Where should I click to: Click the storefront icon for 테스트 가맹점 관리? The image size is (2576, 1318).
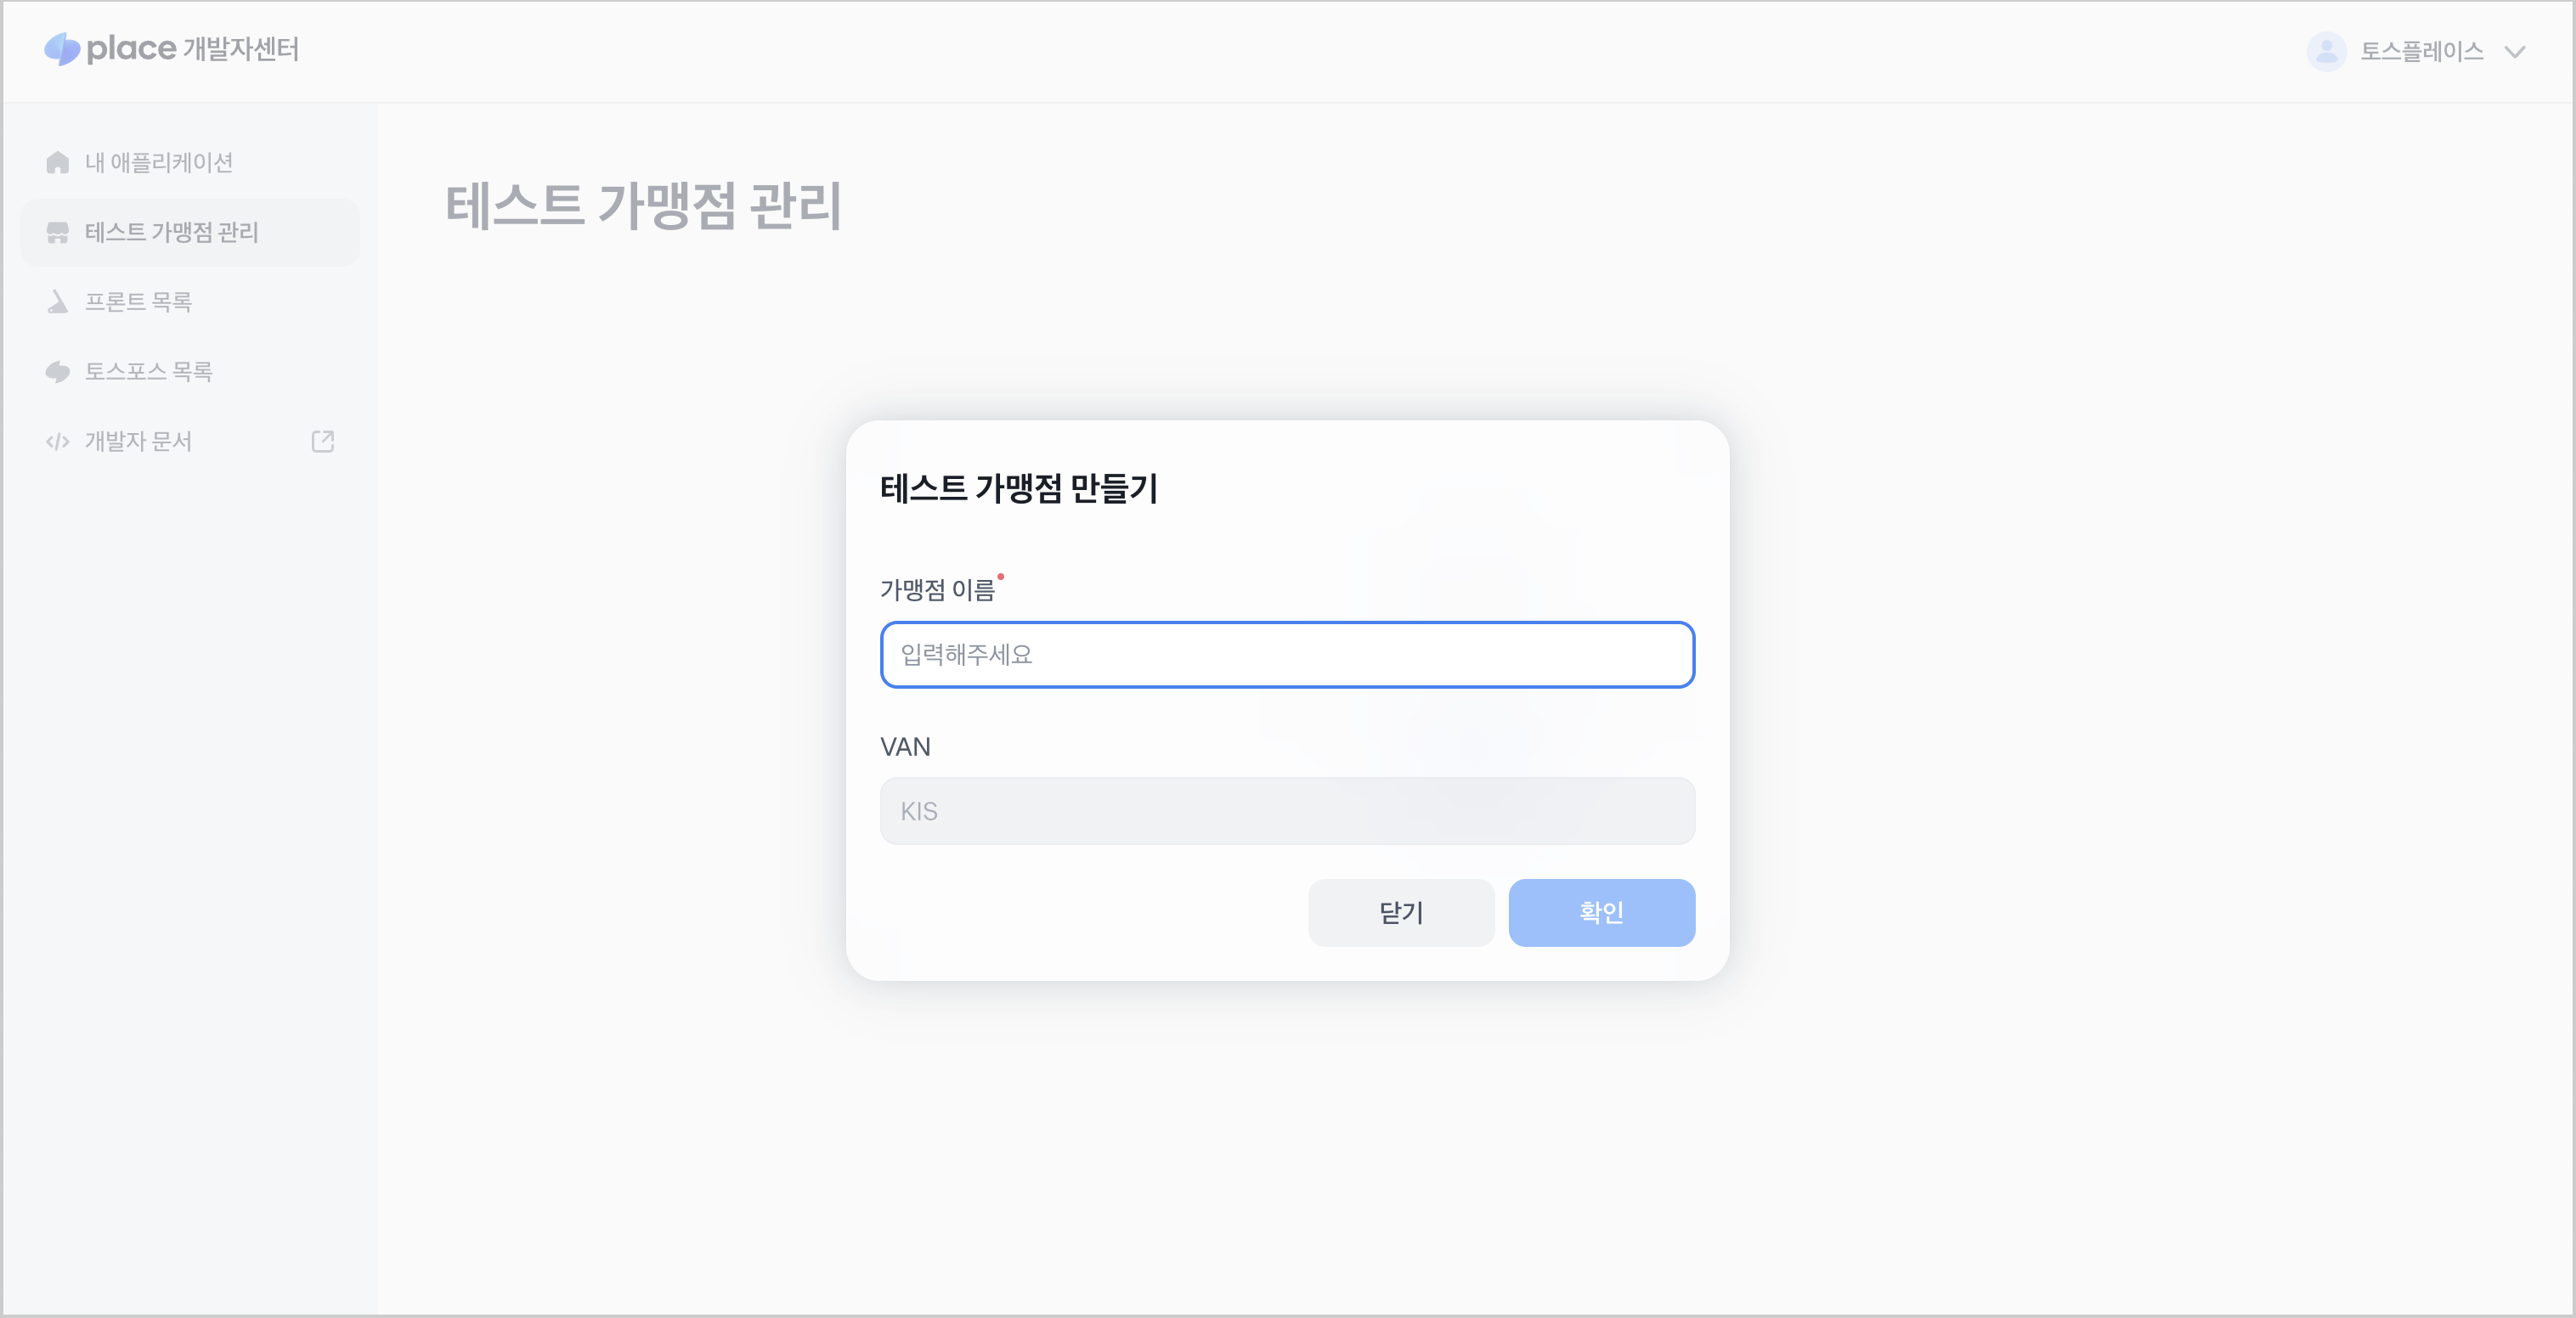[57, 232]
